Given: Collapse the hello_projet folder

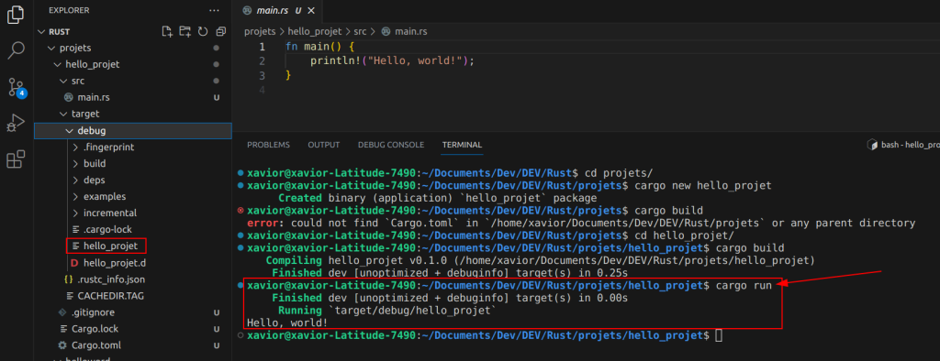Looking at the screenshot, I should [57, 65].
